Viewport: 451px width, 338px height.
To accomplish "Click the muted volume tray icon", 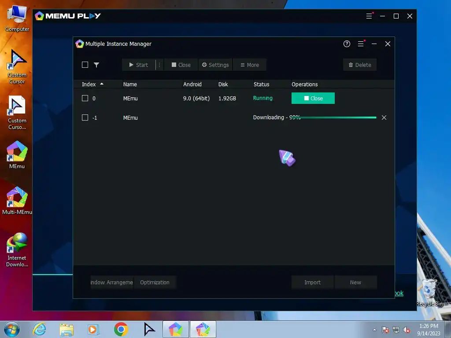I will [407, 330].
